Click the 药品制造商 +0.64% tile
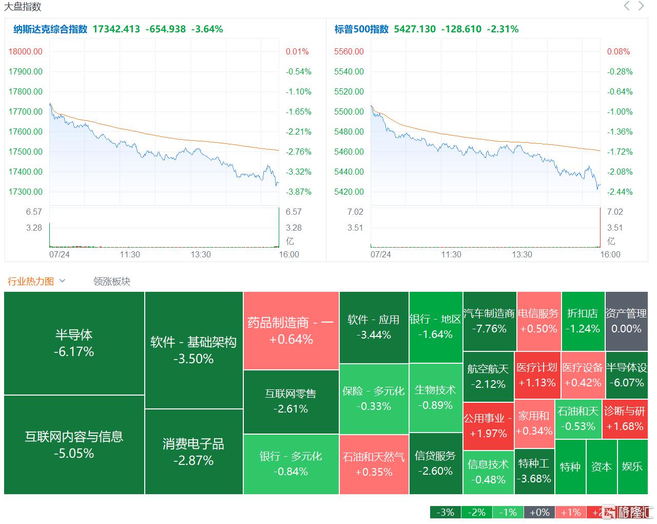This screenshot has width=657, height=524. pos(291,331)
